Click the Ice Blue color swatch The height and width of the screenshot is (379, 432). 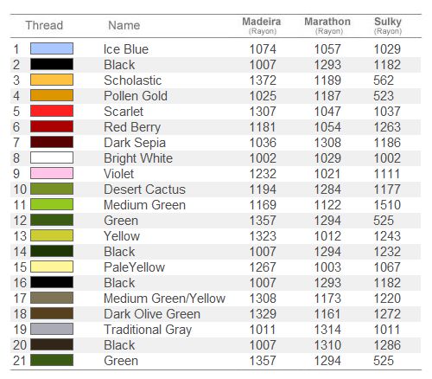52,48
